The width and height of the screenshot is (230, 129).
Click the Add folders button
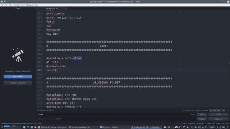(x=18, y=77)
